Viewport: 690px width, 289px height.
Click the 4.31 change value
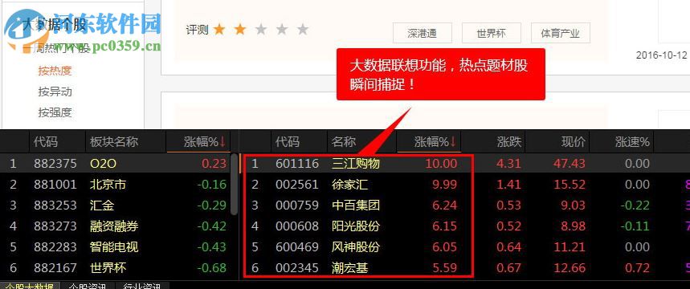pos(508,164)
